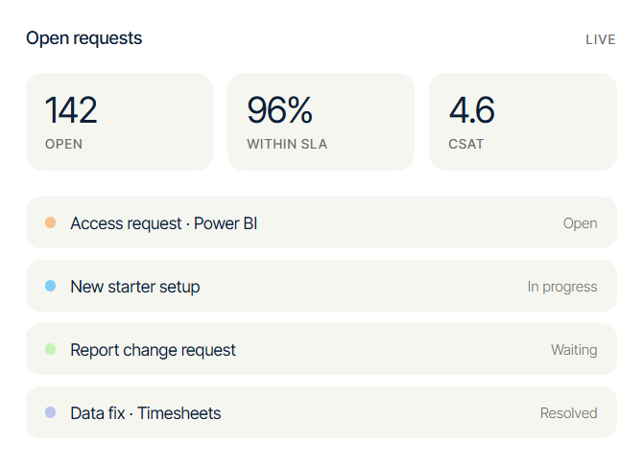
Task: Open the Access request · Power BI row
Action: pyautogui.click(x=321, y=222)
